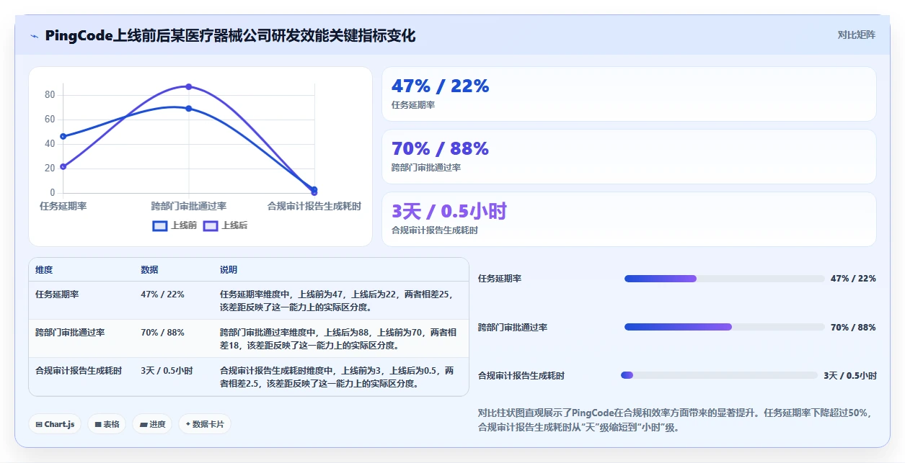Toggle the 上线后 legend swatch
The height and width of the screenshot is (463, 905).
coord(211,225)
